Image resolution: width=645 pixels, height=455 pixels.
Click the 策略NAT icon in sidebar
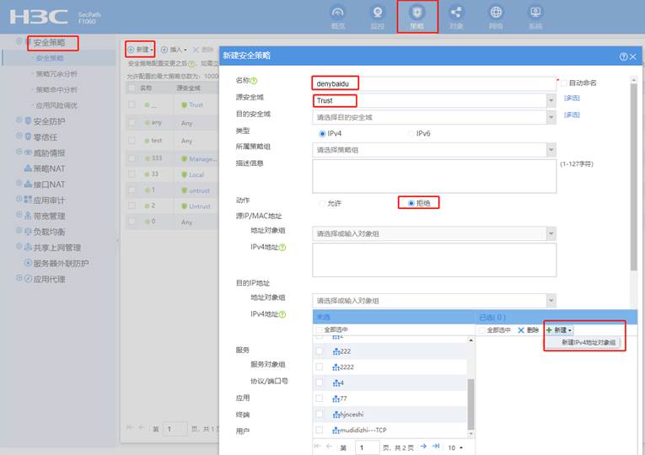tap(28, 169)
